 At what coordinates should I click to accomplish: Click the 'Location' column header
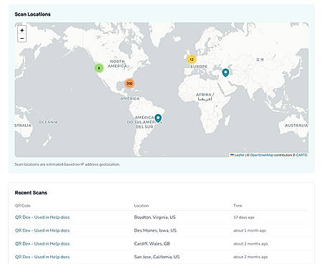141,205
